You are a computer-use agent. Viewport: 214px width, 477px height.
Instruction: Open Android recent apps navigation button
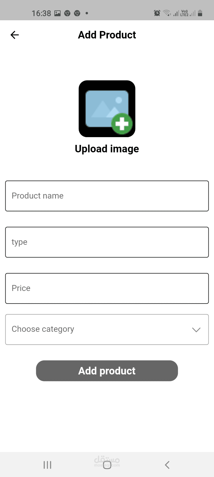pos(47,465)
